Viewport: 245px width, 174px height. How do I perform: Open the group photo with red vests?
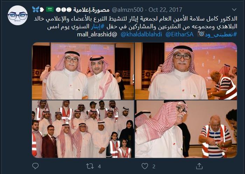tap(83, 129)
